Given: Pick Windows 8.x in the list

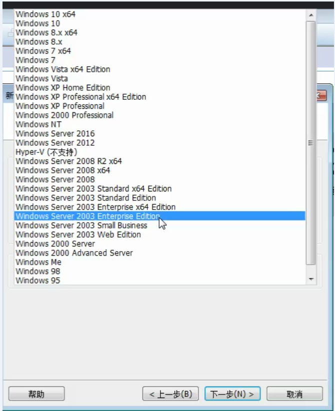Looking at the screenshot, I should pyautogui.click(x=159, y=42).
